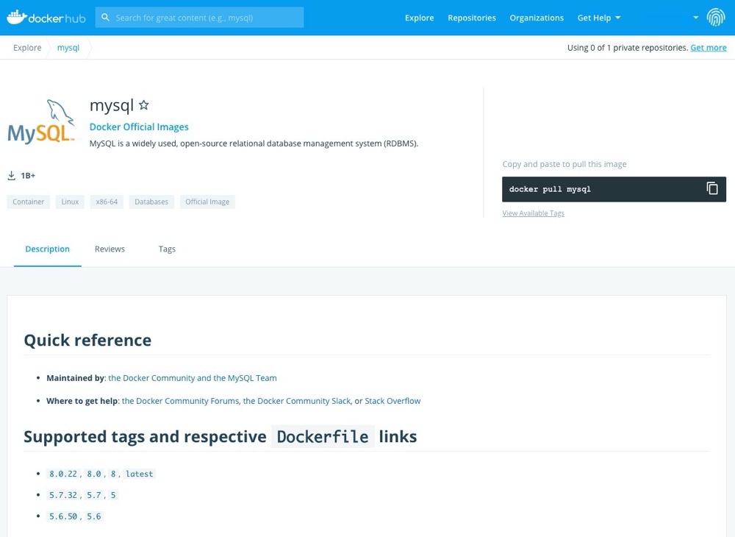This screenshot has width=735, height=537.
Task: Click the Databases tag chip
Action: 151,202
